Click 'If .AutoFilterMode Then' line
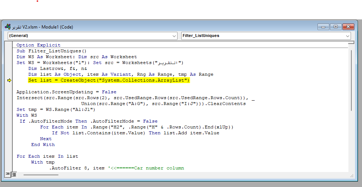The width and height of the screenshot is (362, 187). coord(89,121)
